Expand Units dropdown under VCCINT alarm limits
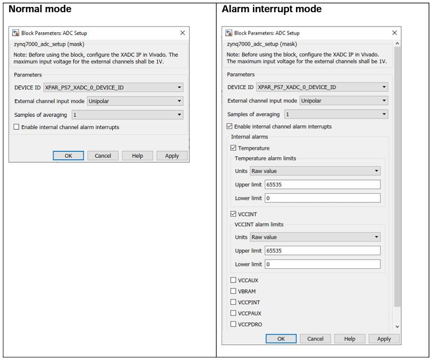This screenshot has height=360, width=432. [x=315, y=237]
